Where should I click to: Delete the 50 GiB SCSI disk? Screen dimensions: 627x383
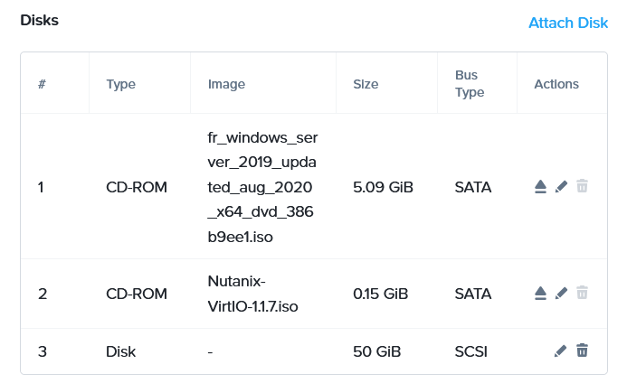[583, 350]
